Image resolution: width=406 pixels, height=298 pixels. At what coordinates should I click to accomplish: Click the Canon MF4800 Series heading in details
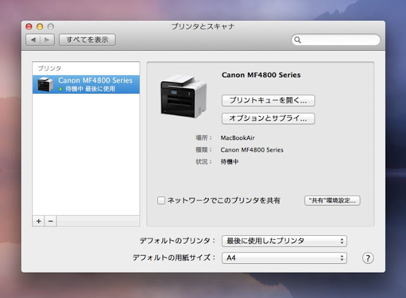pyautogui.click(x=261, y=75)
